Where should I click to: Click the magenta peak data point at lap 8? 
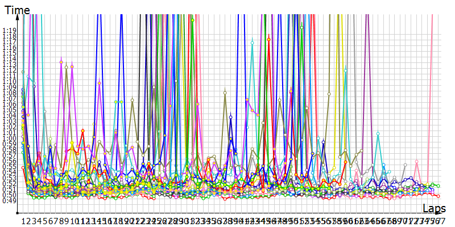[x=61, y=62]
